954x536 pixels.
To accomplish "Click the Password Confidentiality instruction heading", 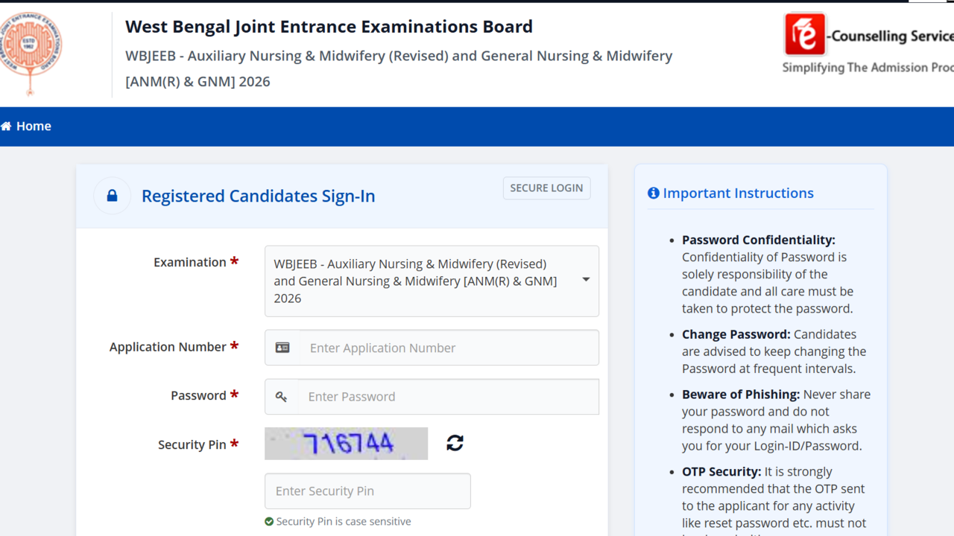I will 759,240.
